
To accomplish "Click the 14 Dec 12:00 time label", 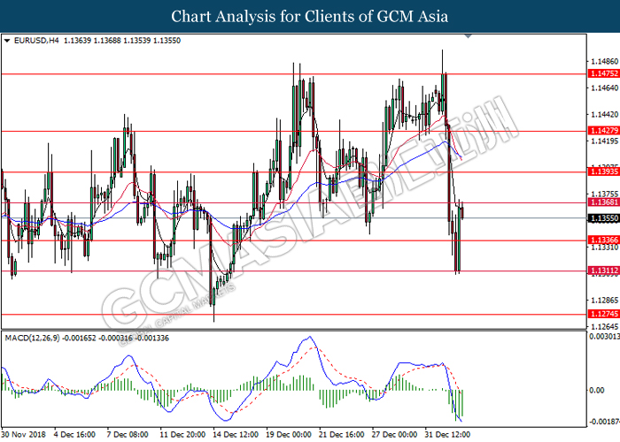I will click(x=236, y=435).
